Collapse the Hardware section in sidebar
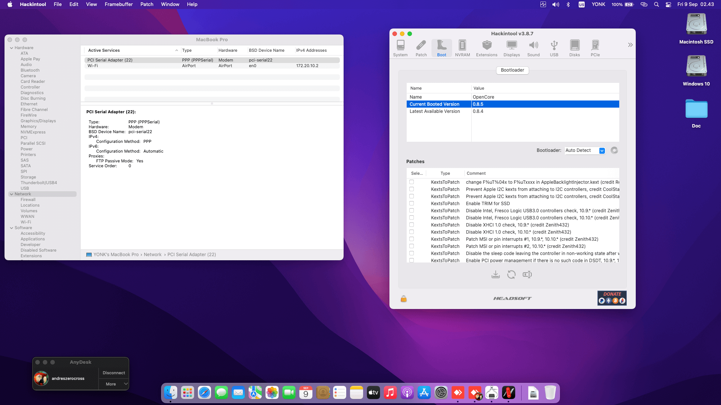Viewport: 721px width, 405px height. tap(12, 48)
